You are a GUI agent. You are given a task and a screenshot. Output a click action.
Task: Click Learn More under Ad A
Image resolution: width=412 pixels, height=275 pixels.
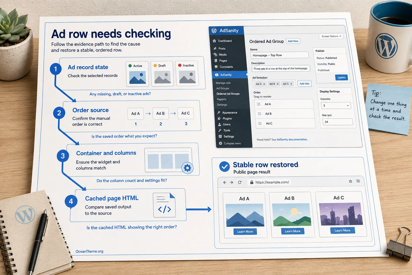coord(245,231)
